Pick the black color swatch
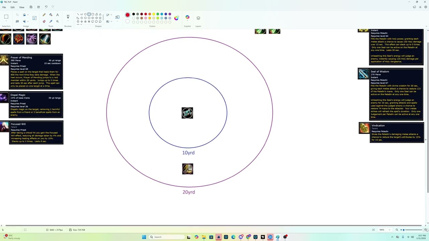Screen dimensions: 429x241 pyautogui.click(x=133, y=14)
